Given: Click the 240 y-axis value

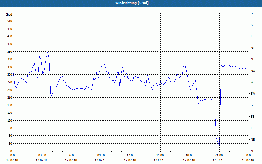Looking at the screenshot, I should coord(10,90).
